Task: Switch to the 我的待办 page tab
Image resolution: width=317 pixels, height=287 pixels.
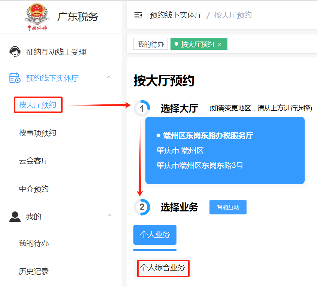Action: click(151, 44)
